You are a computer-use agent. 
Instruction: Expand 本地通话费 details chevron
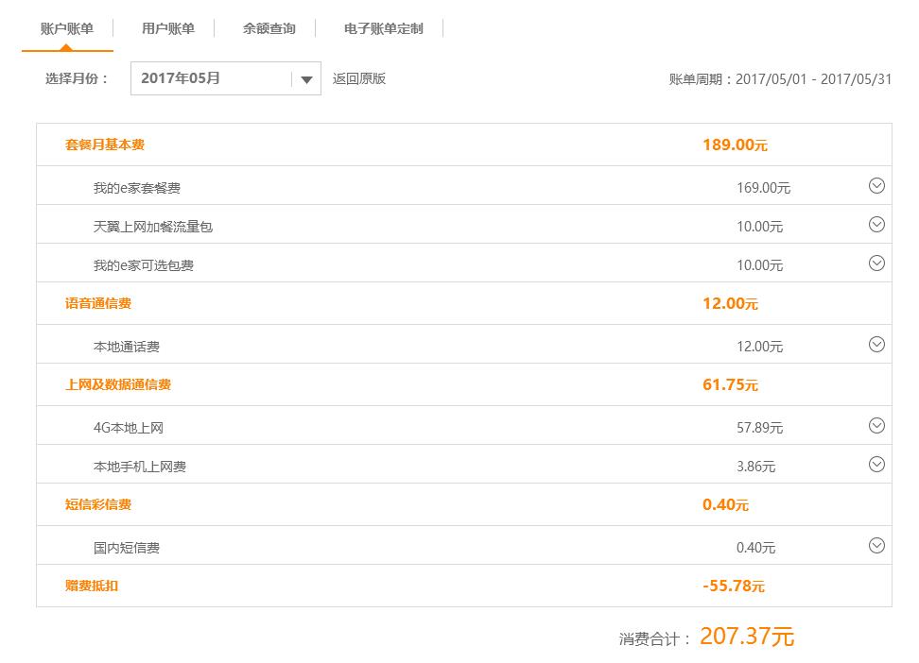[x=876, y=345]
